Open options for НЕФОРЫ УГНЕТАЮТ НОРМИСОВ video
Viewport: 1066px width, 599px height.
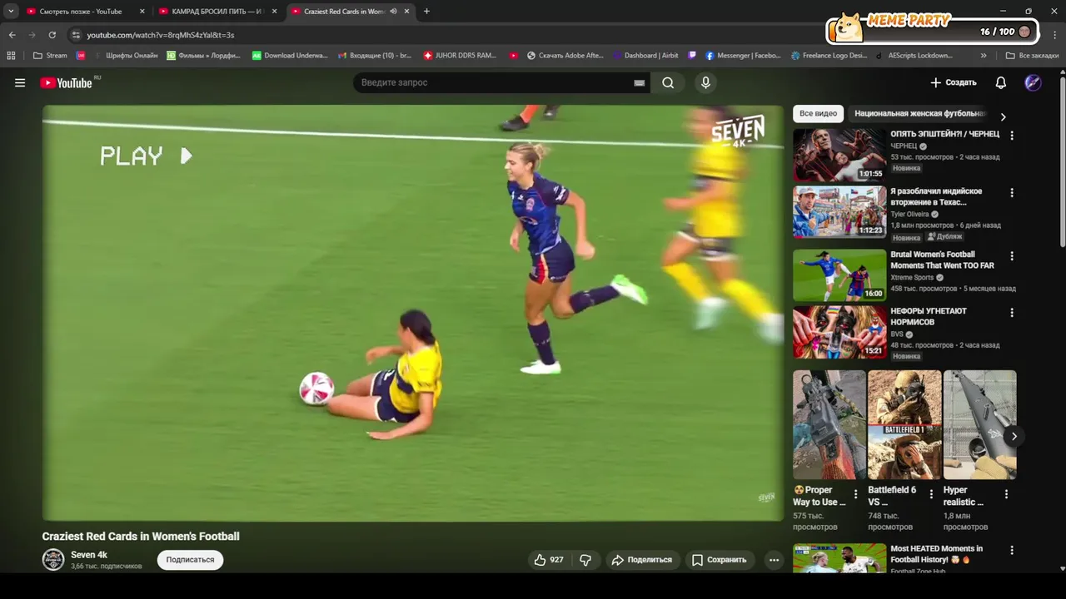click(1012, 313)
